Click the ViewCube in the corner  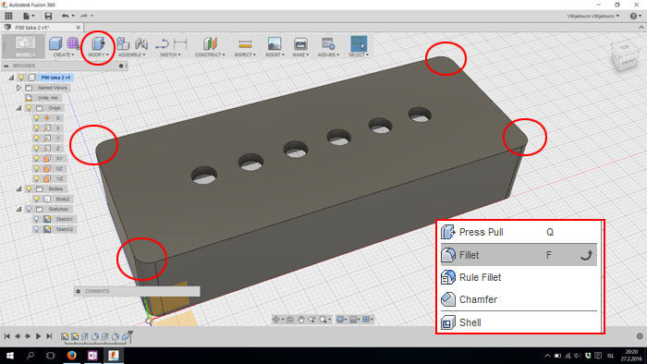(624, 56)
